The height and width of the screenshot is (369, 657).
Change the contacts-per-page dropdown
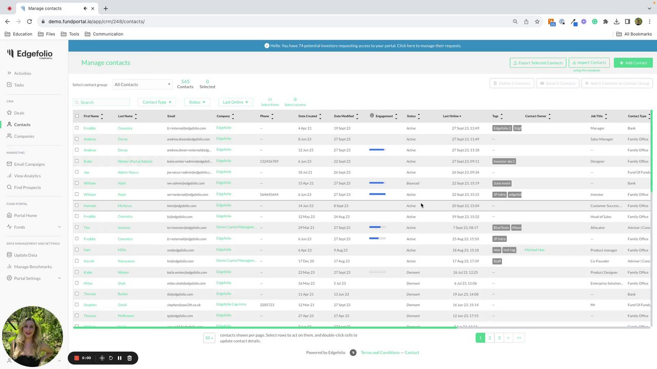209,338
